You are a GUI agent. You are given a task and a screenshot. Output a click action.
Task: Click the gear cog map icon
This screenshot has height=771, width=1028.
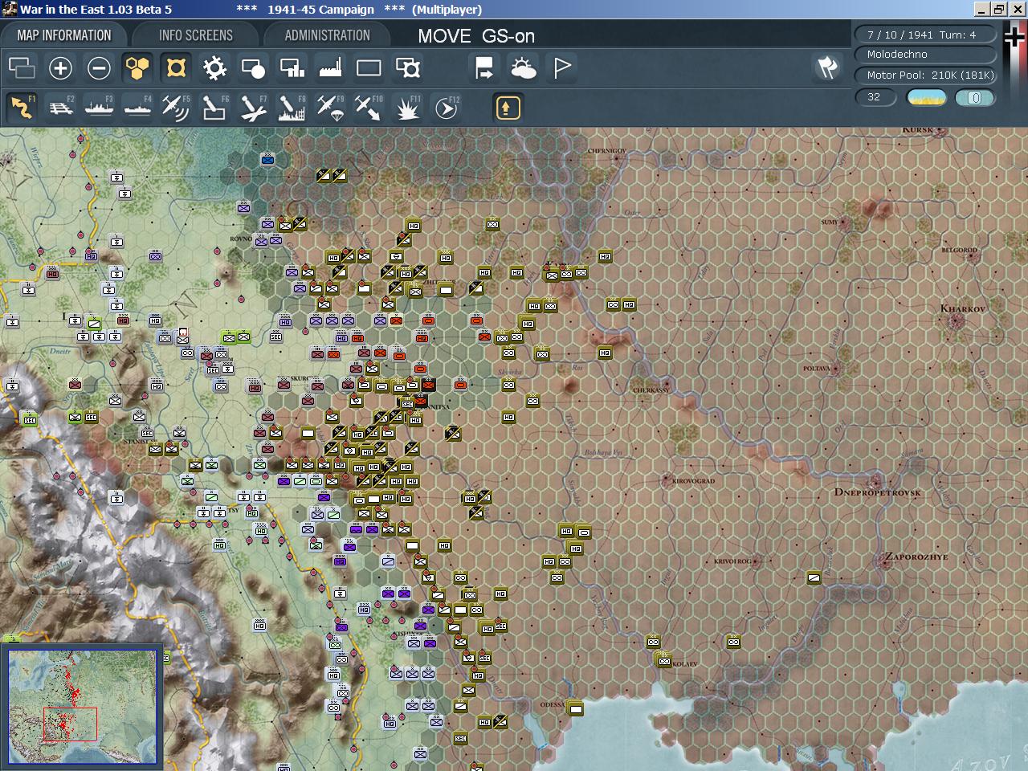point(214,68)
